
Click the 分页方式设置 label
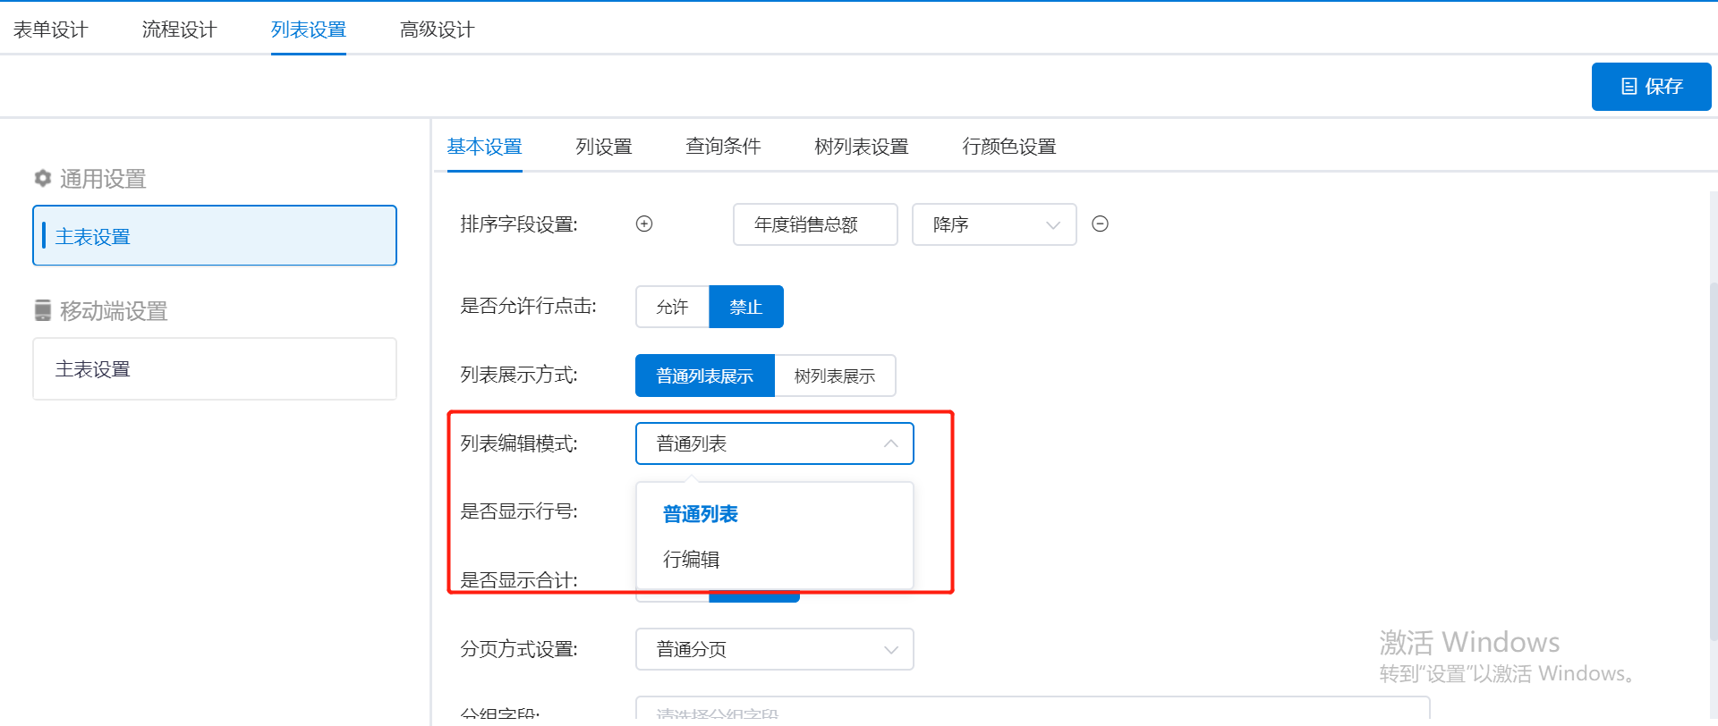click(519, 649)
